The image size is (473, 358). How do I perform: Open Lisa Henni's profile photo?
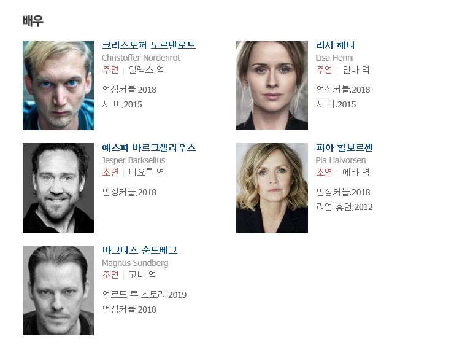point(272,85)
